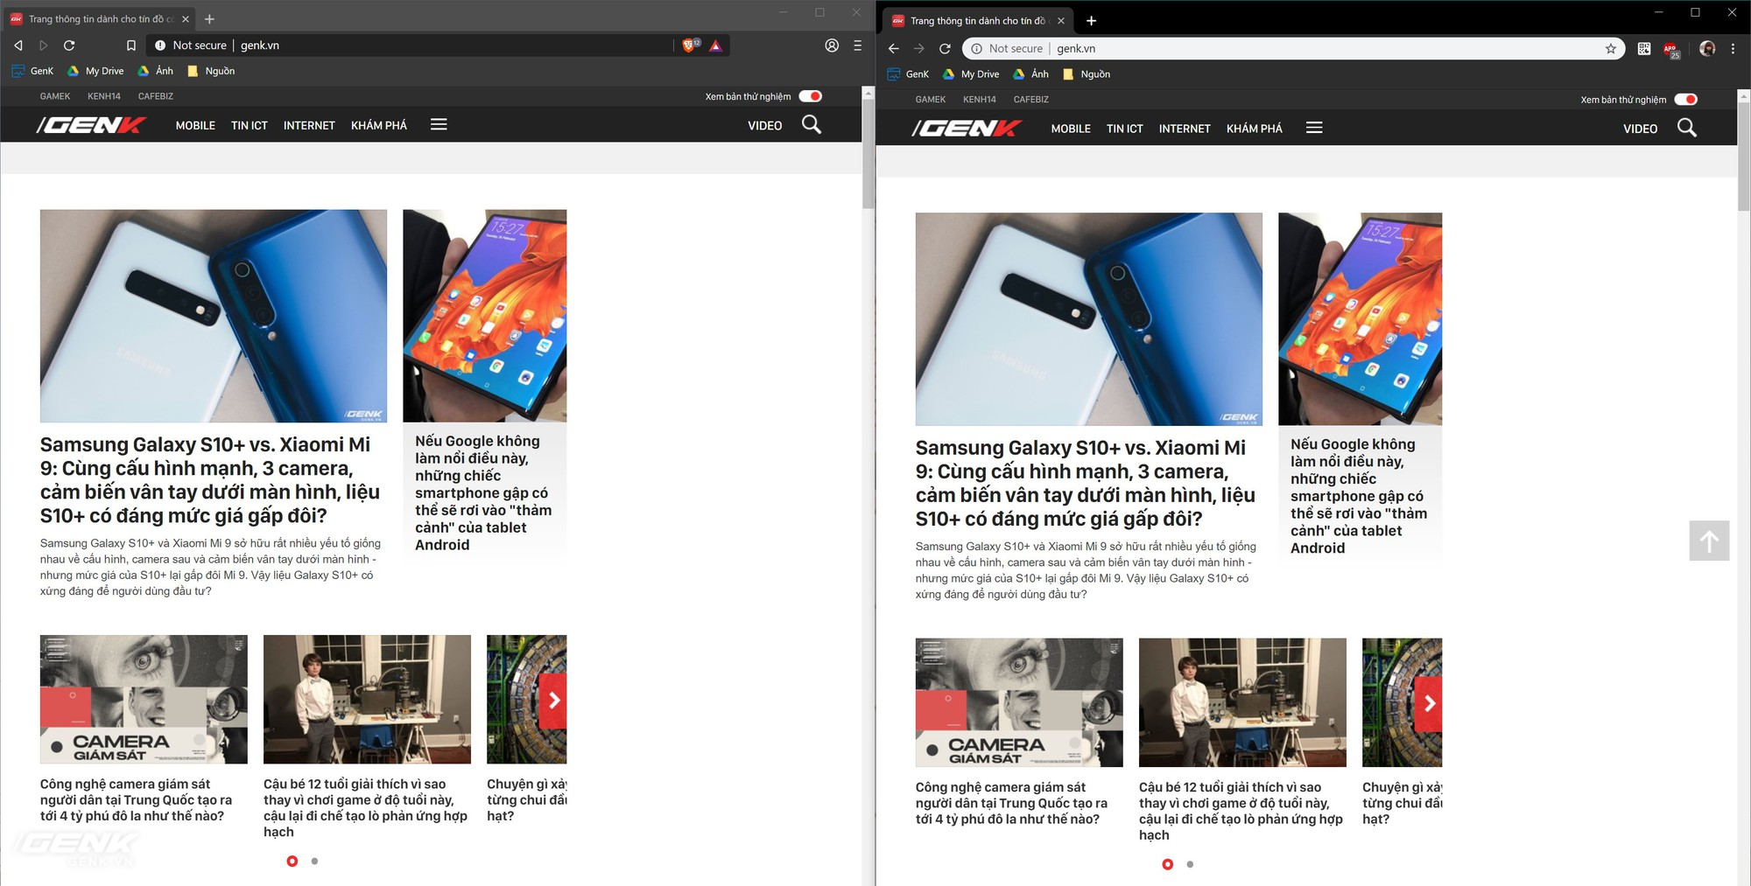Image resolution: width=1751 pixels, height=886 pixels.
Task: Click the Brave Rewards triangle icon
Action: click(715, 45)
